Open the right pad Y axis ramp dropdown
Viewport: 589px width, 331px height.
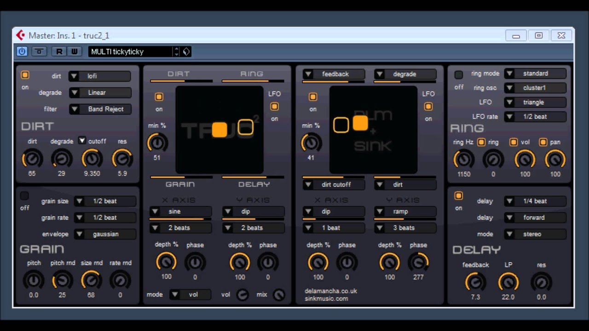tap(405, 212)
